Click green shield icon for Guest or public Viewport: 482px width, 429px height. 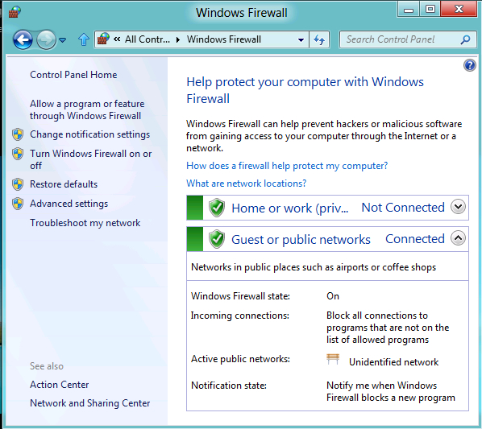[x=217, y=239]
